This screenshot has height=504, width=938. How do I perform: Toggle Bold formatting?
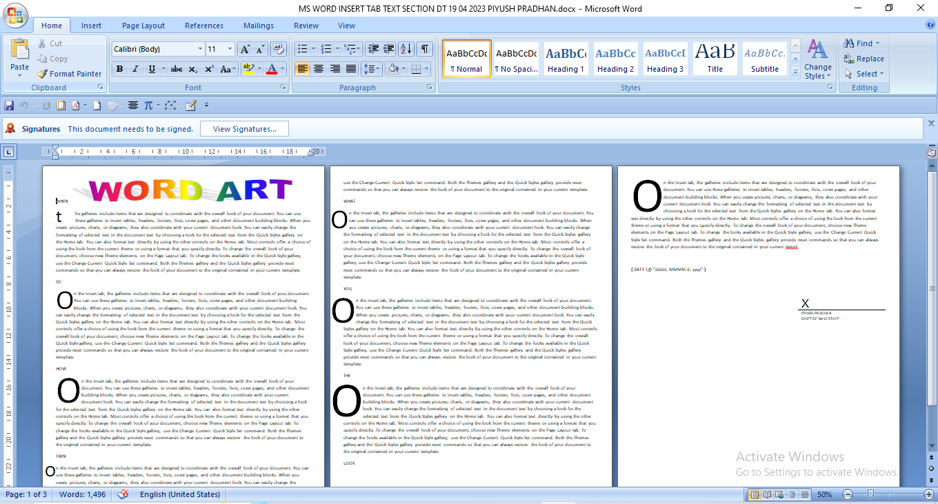[x=120, y=69]
